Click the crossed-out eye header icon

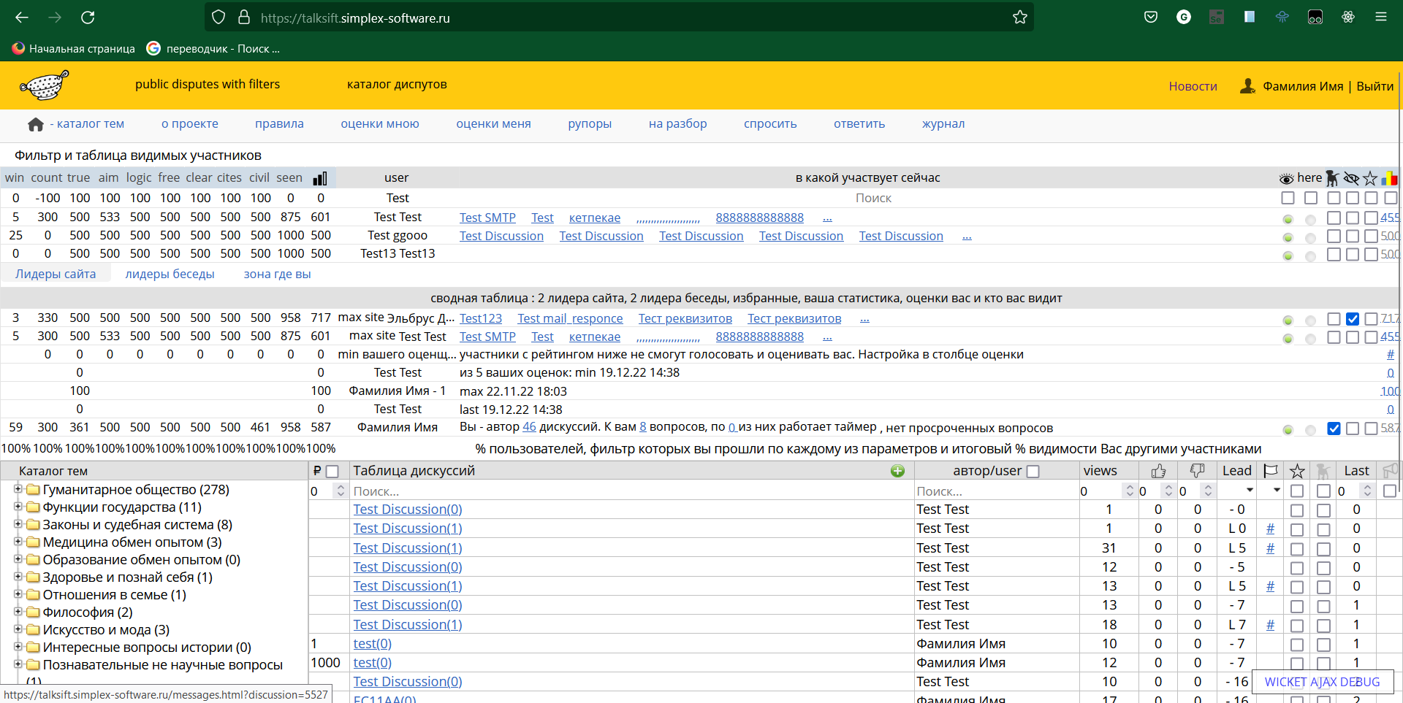pyautogui.click(x=1351, y=178)
